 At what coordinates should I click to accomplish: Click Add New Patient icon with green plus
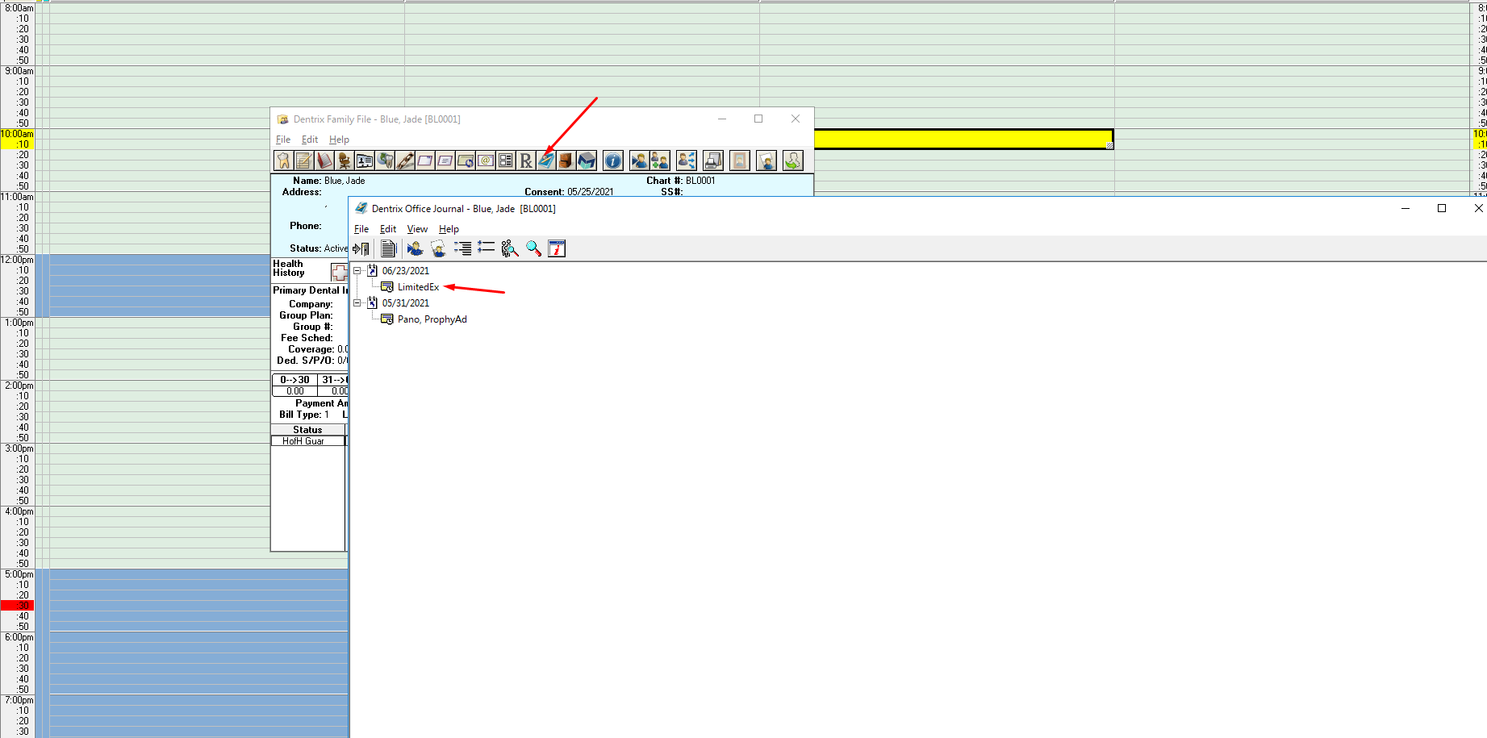tap(660, 161)
